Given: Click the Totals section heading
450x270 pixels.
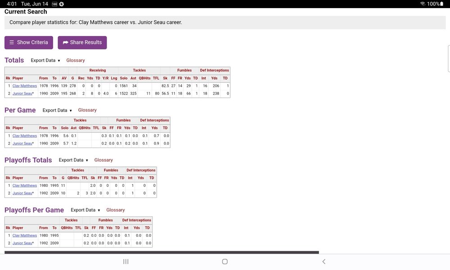Looking at the screenshot, I should [14, 60].
